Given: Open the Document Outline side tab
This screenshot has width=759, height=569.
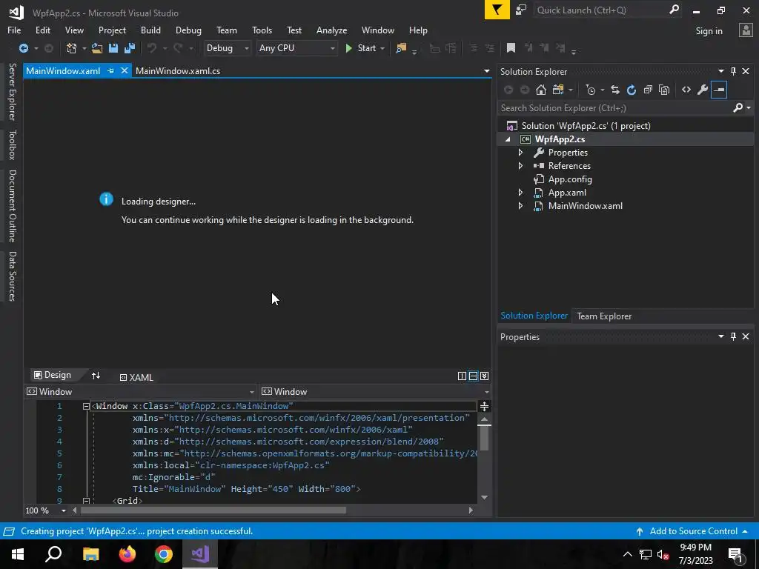Looking at the screenshot, I should pyautogui.click(x=12, y=206).
